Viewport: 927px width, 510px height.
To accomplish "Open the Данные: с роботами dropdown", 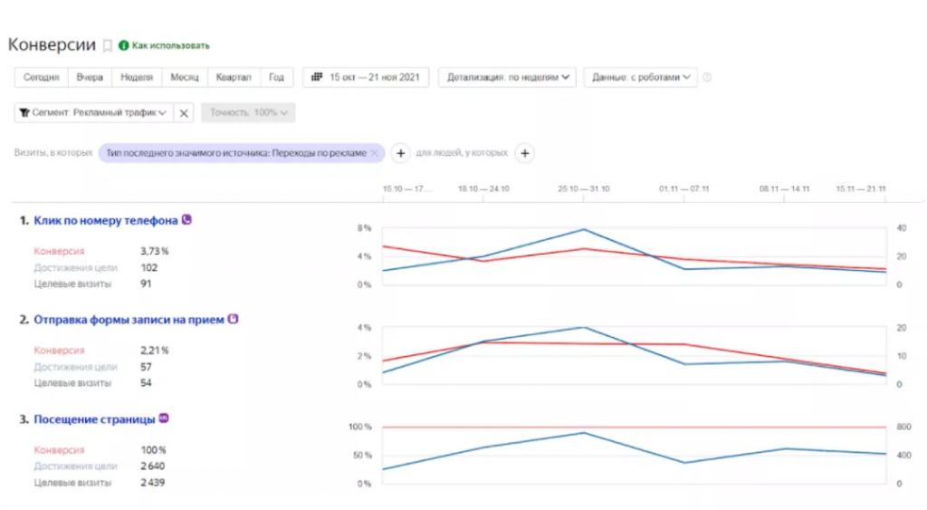I will tap(640, 78).
